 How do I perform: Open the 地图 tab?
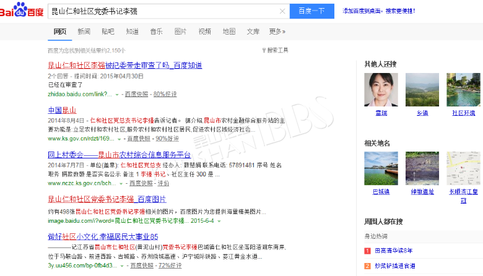tap(229, 32)
